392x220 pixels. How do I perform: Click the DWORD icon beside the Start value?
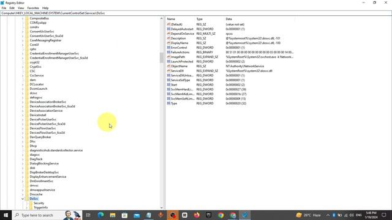point(168,85)
